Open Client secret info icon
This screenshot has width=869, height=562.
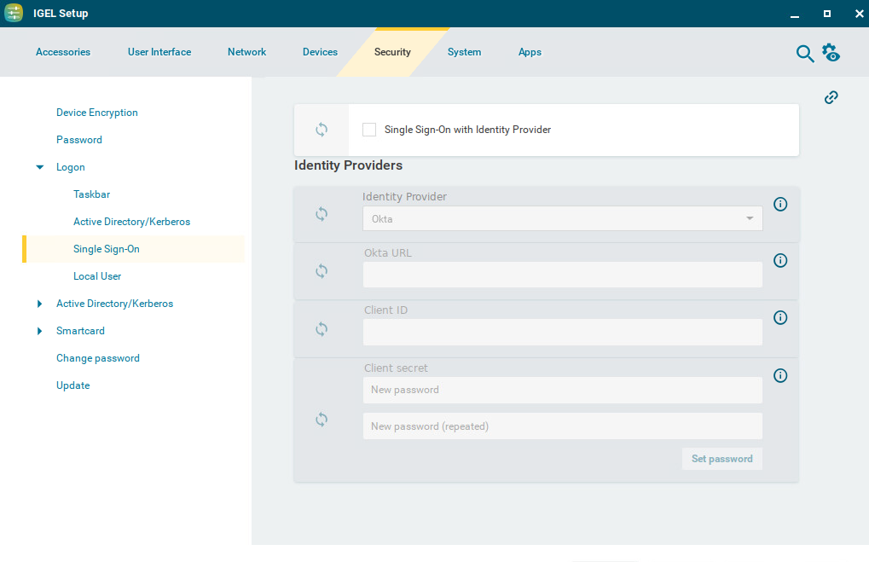click(780, 375)
